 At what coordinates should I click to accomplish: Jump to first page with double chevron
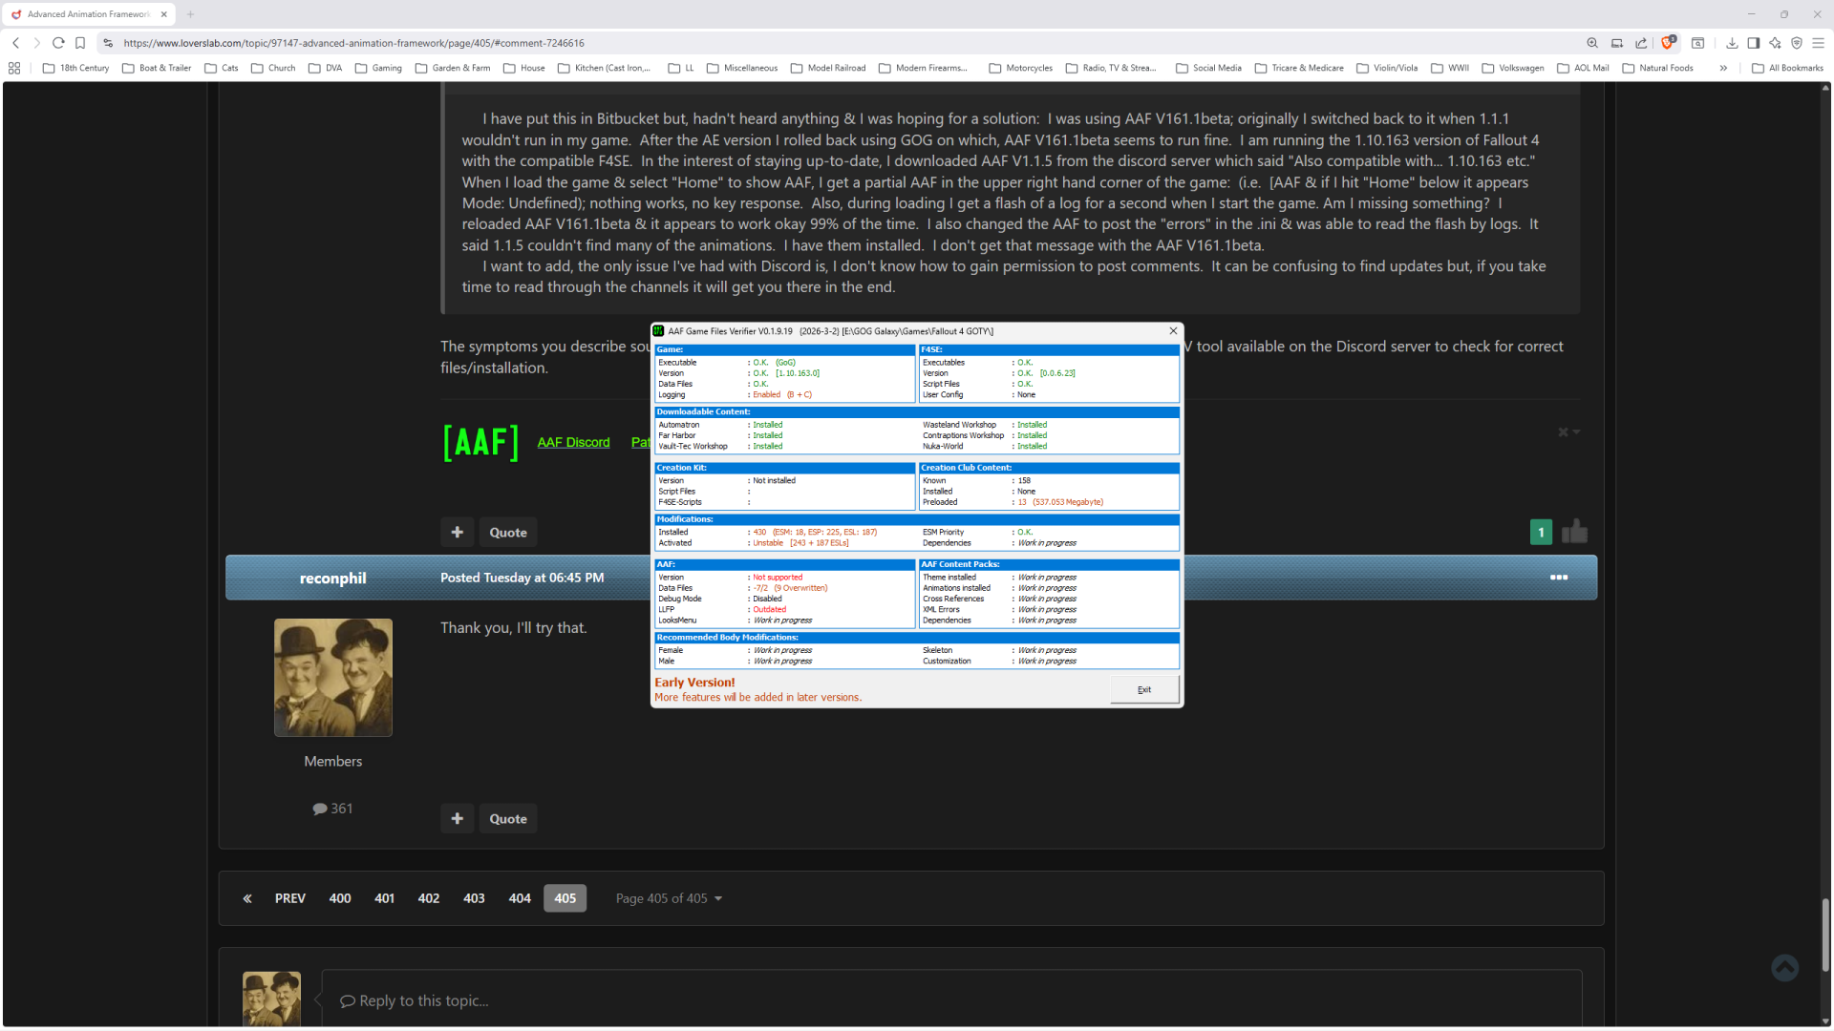pyautogui.click(x=247, y=898)
